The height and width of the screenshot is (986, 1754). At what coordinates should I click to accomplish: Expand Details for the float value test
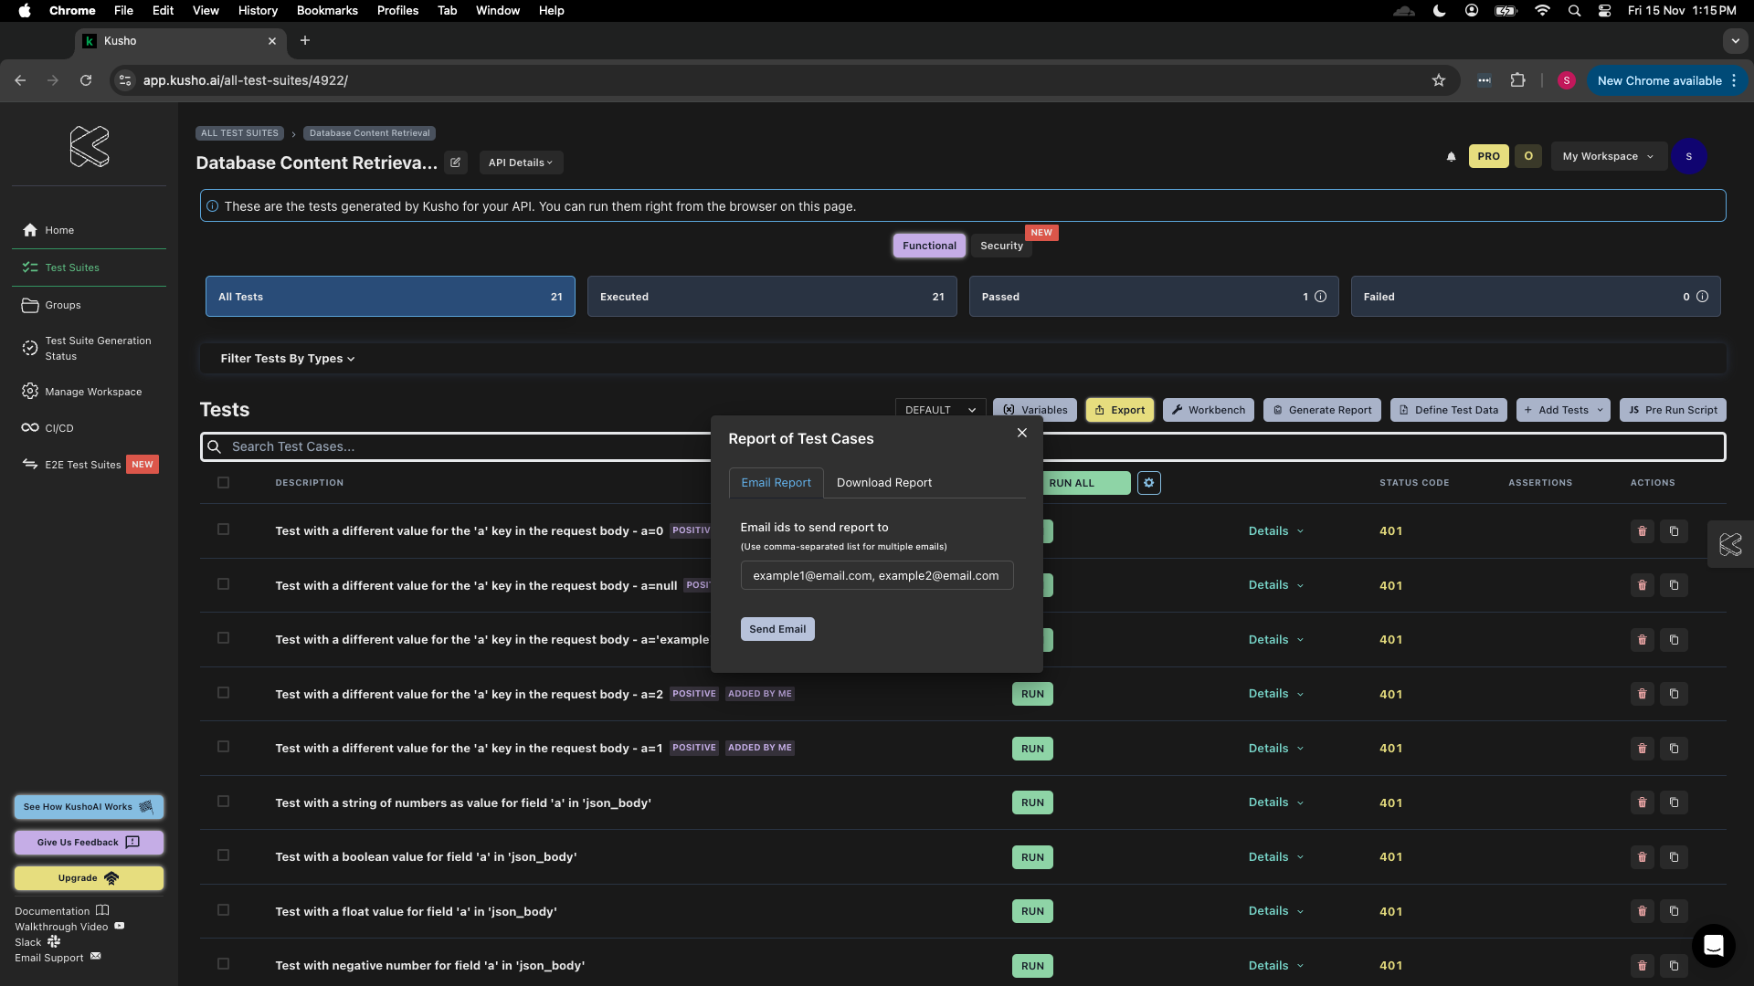(x=1275, y=911)
